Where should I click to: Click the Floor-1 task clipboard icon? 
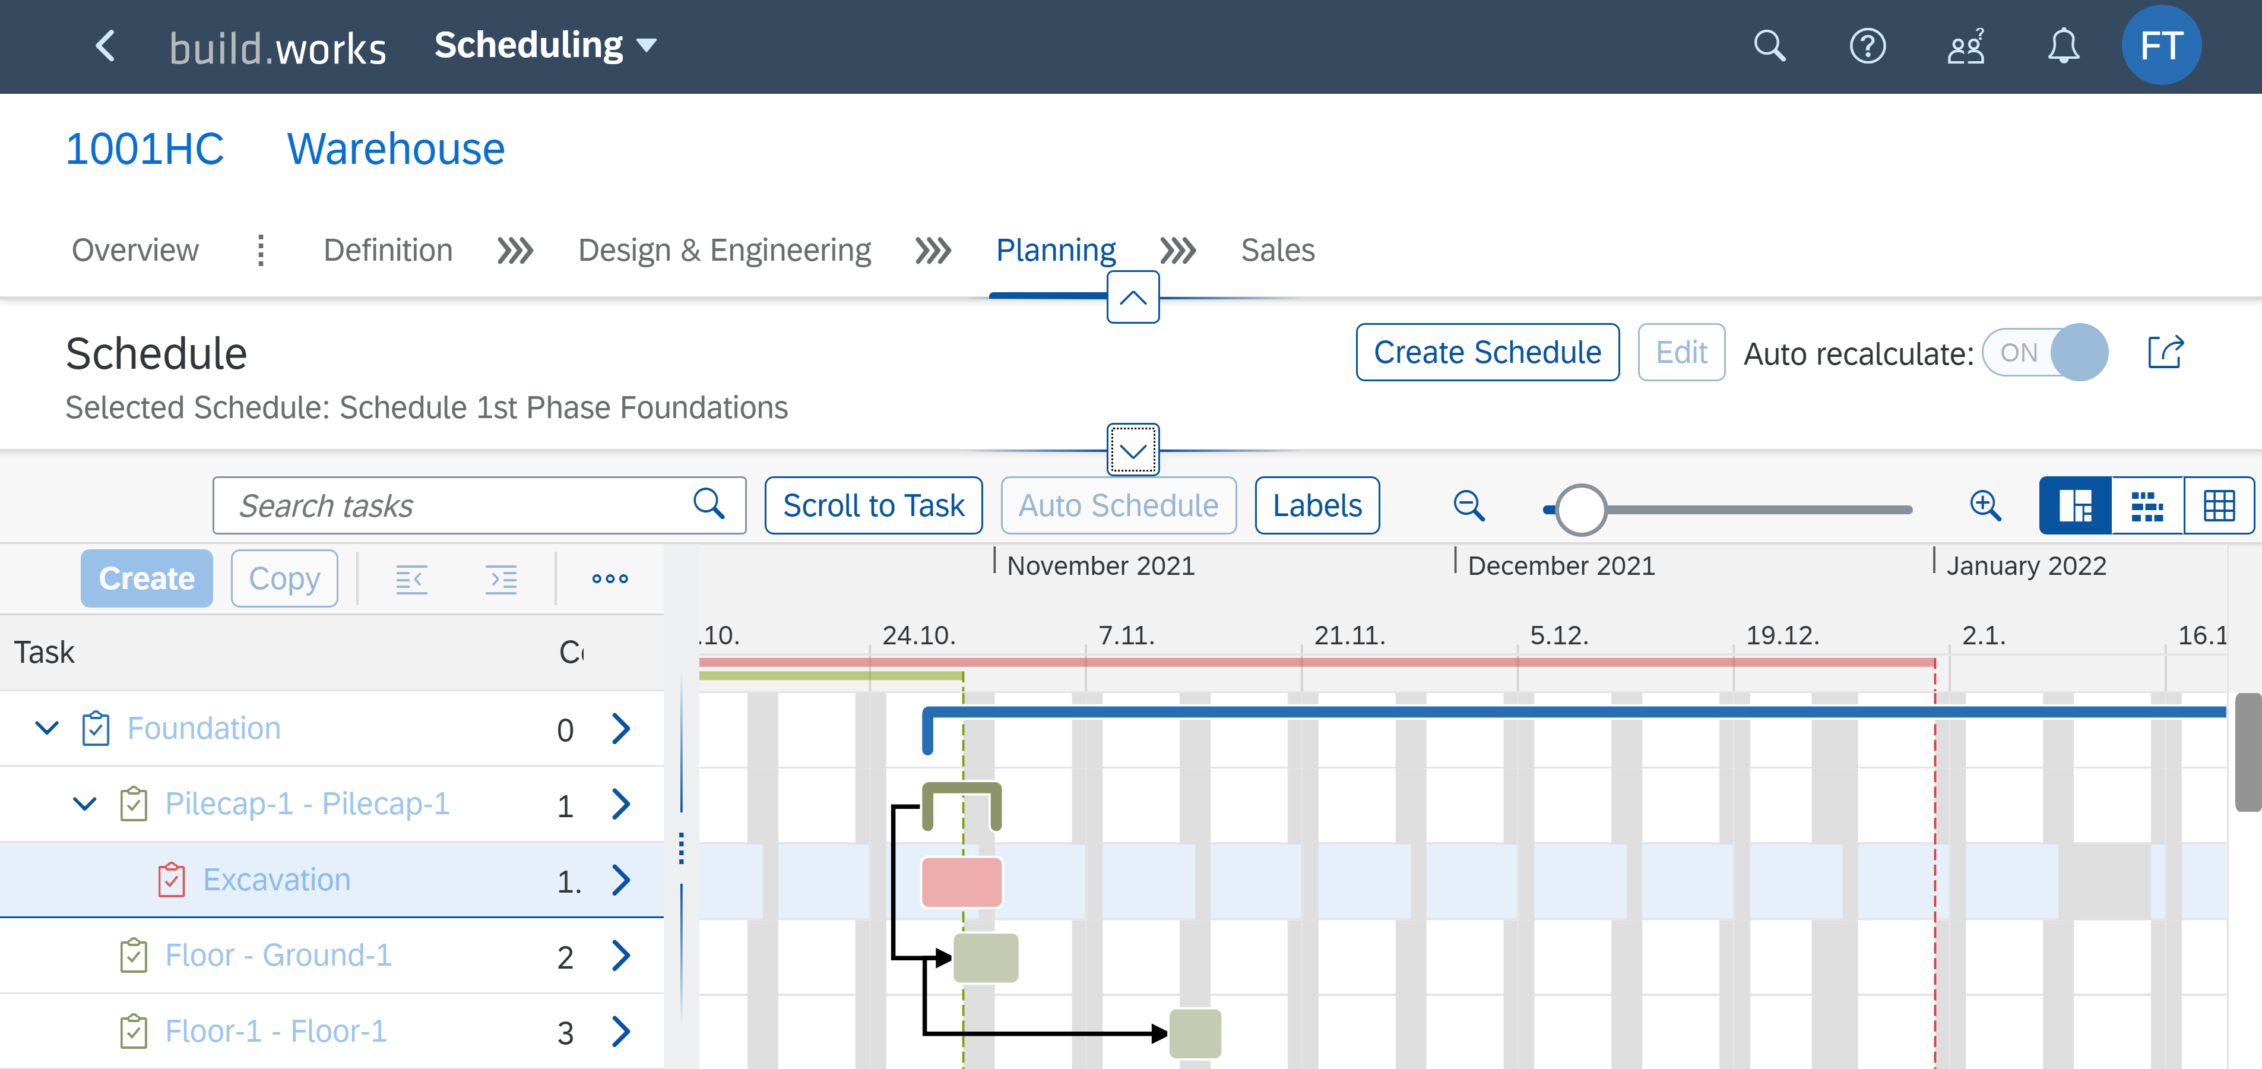pos(134,1030)
